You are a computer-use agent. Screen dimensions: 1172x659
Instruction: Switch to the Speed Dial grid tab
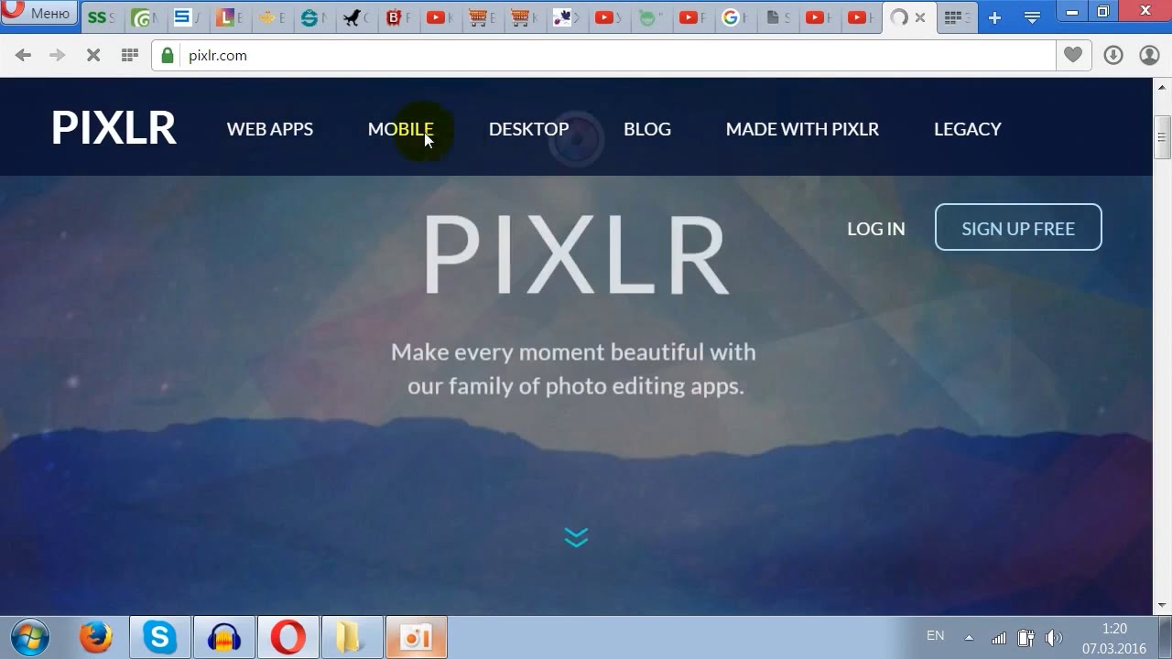coord(957,17)
